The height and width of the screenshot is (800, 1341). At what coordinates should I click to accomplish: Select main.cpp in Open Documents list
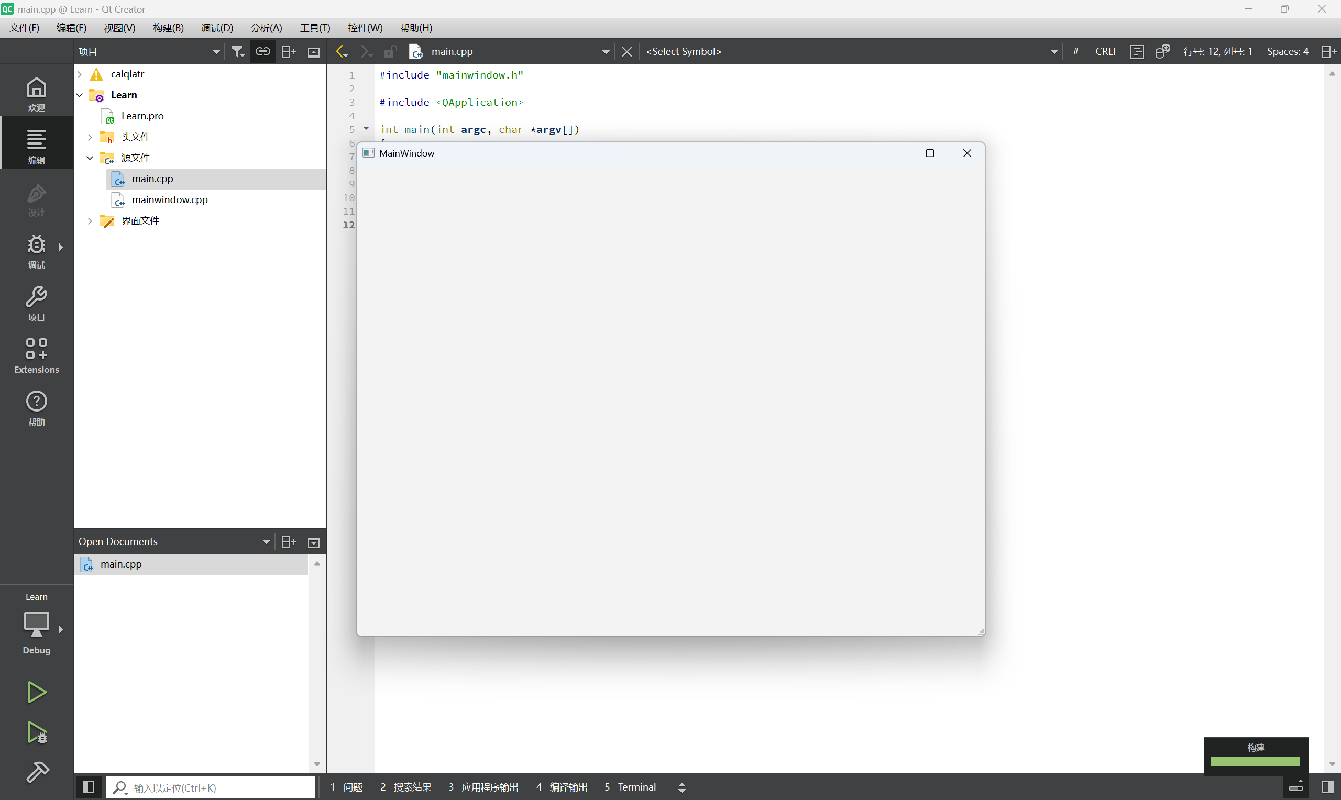pos(191,564)
